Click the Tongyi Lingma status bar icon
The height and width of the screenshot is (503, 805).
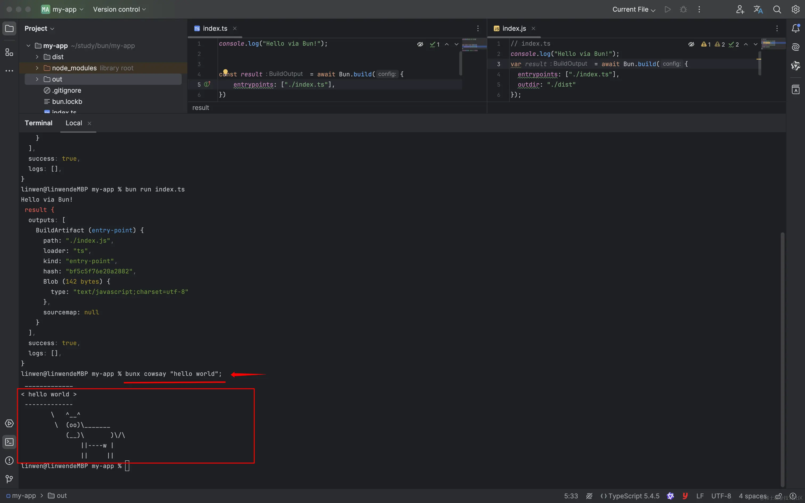670,496
